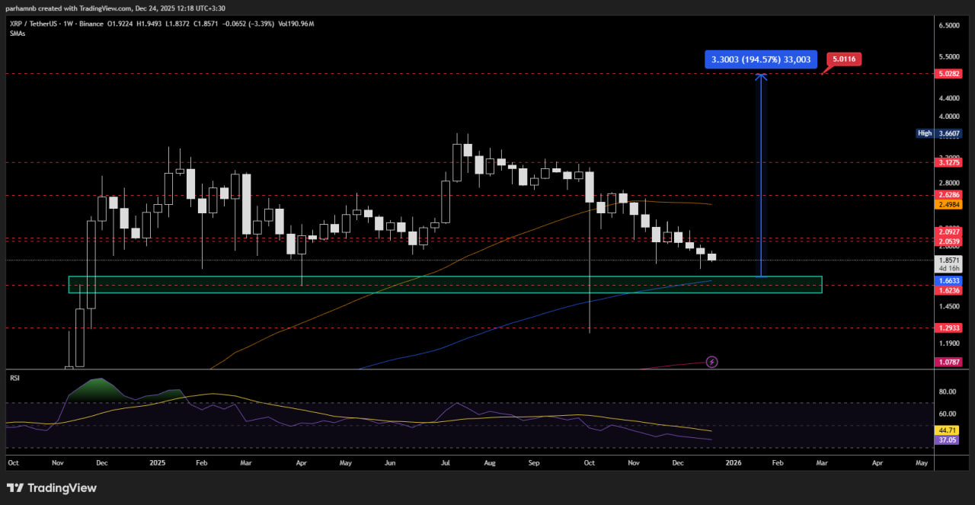Click the RSI indicator pane label

pyautogui.click(x=14, y=378)
